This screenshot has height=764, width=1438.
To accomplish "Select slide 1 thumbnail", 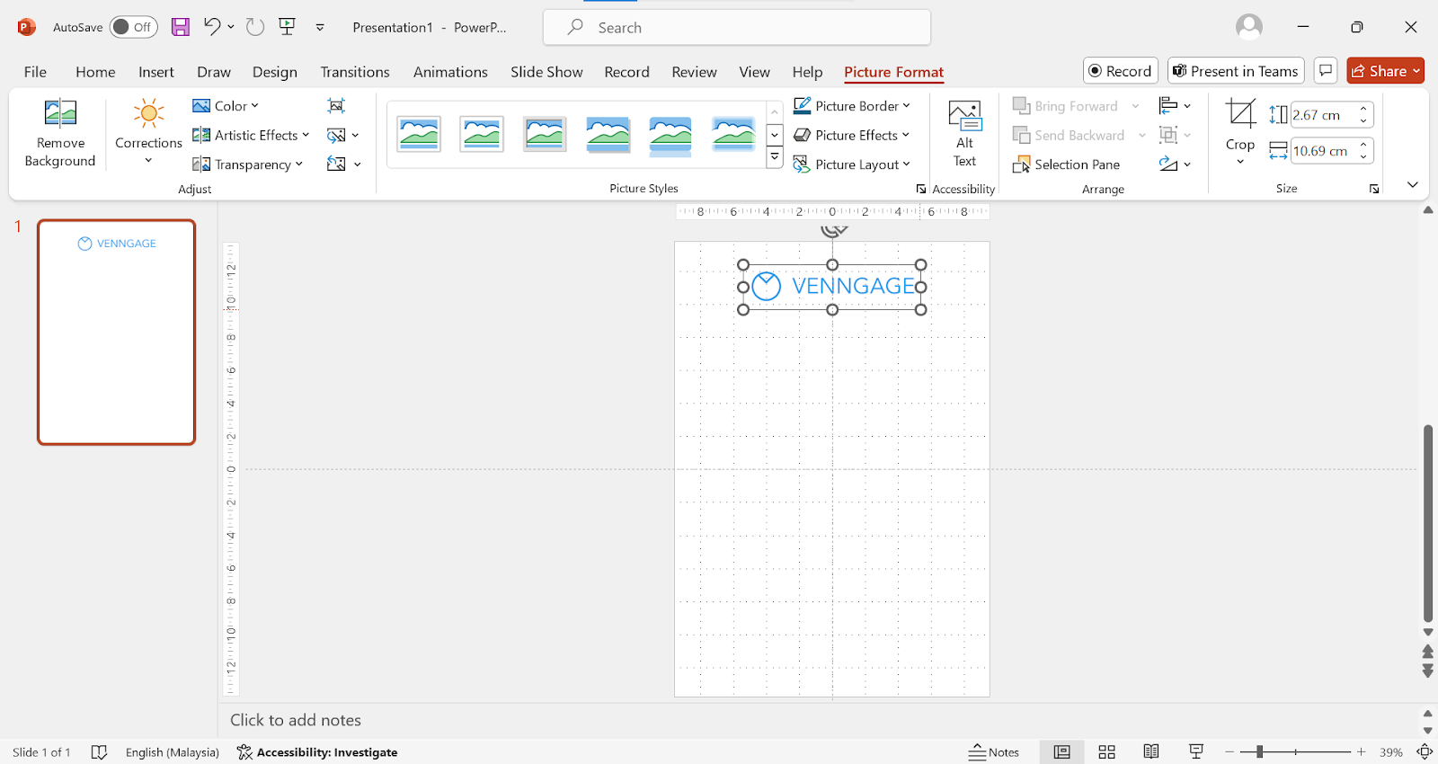I will [x=116, y=333].
